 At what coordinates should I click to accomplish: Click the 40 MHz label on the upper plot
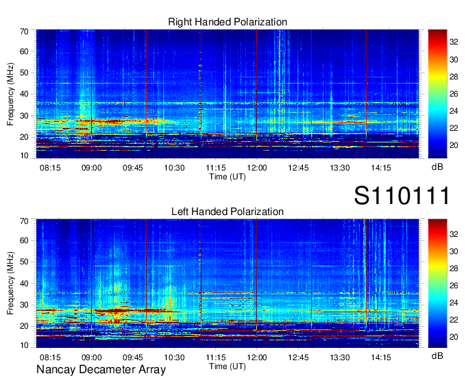[x=24, y=94]
